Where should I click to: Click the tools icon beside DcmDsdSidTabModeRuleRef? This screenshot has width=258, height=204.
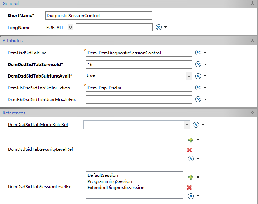coord(196,125)
